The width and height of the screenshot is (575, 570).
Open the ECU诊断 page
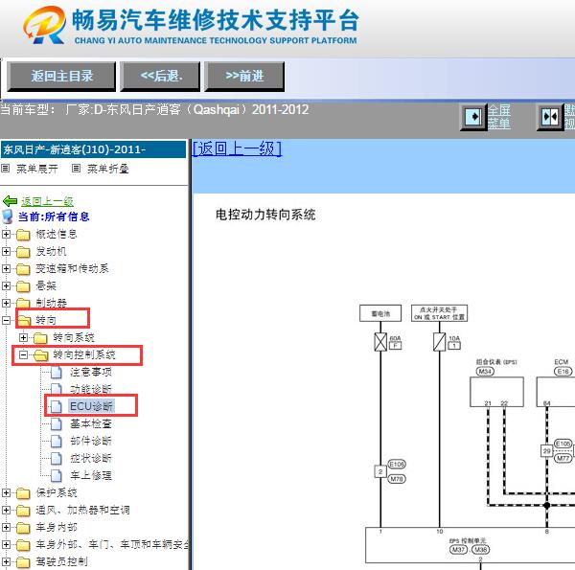92,406
